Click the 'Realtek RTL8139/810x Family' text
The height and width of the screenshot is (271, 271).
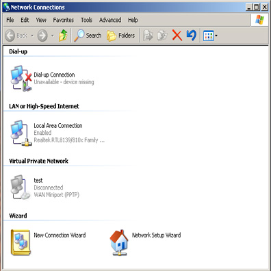(x=69, y=140)
